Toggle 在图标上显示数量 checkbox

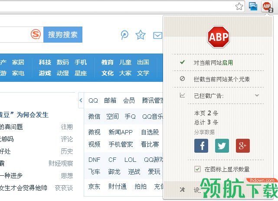pyautogui.click(x=197, y=169)
